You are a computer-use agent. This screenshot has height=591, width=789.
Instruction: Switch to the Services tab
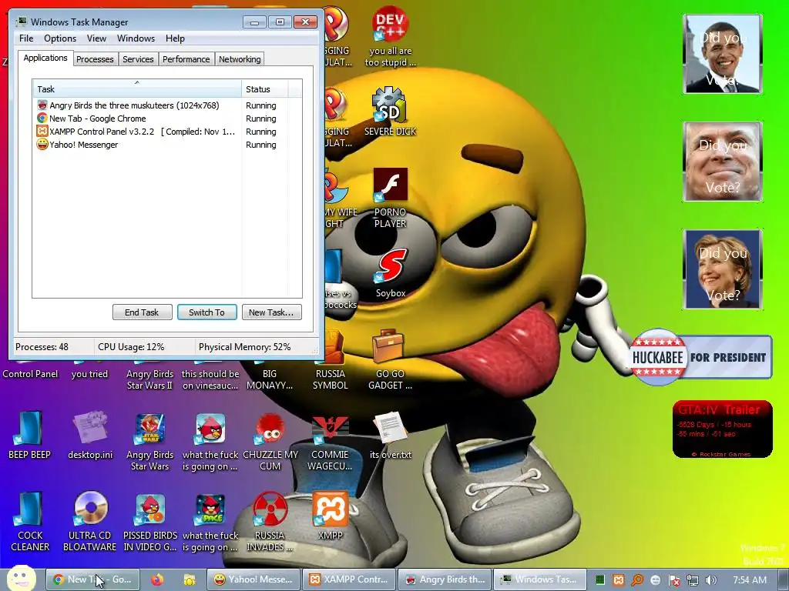point(138,59)
